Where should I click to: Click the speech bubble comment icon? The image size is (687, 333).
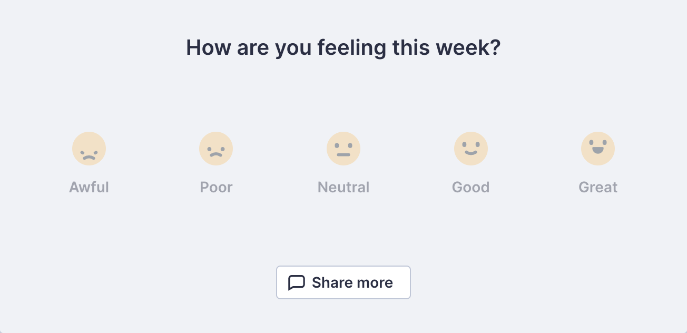[x=297, y=283]
